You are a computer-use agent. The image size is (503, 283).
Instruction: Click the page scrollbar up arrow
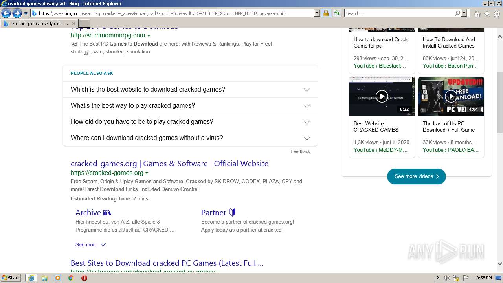pos(500,36)
